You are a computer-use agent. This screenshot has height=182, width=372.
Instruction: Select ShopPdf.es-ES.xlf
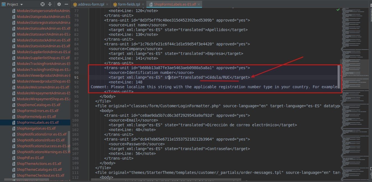30,158
